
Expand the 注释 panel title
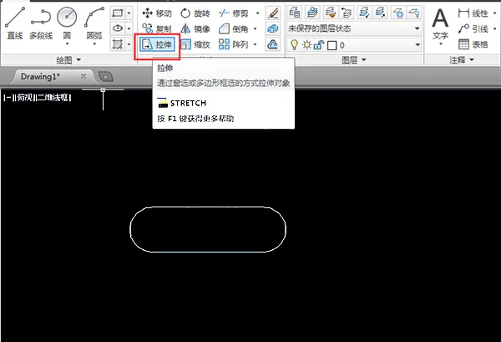coord(462,60)
